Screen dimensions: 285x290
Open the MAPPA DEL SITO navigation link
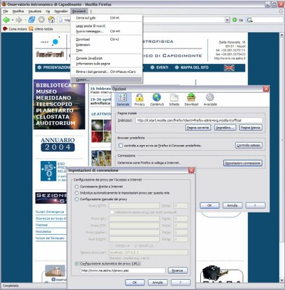tap(191, 67)
